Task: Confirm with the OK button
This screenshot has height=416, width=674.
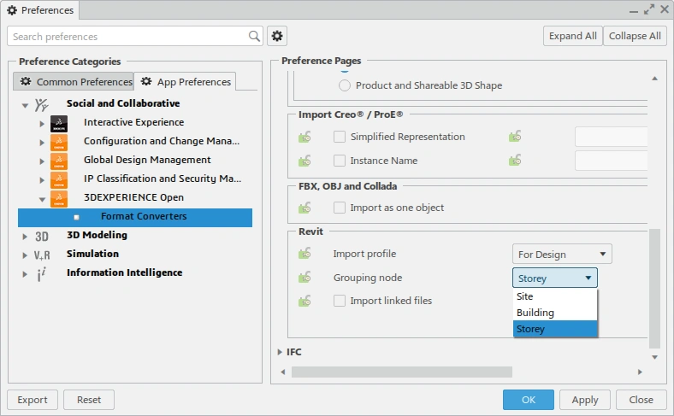Action: pyautogui.click(x=529, y=400)
